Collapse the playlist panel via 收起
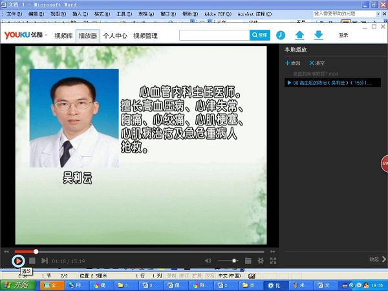 click(x=378, y=259)
